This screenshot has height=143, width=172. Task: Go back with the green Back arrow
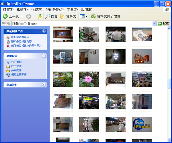5,16
